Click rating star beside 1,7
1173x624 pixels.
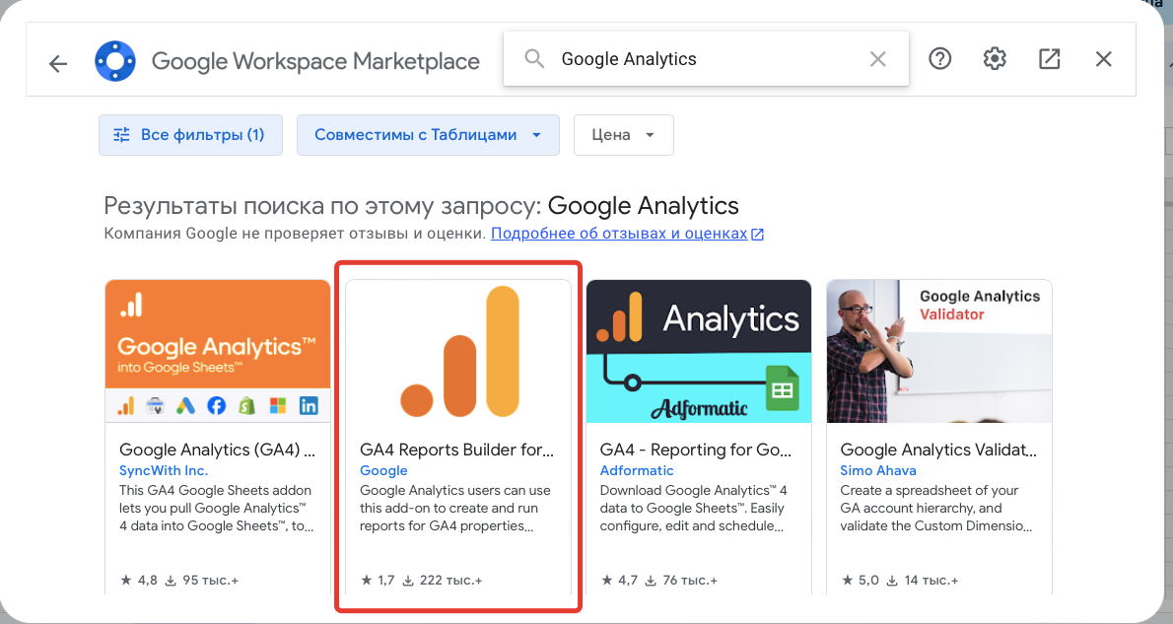click(366, 580)
